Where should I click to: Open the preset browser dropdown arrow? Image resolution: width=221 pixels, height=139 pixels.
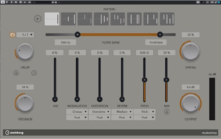59,2
